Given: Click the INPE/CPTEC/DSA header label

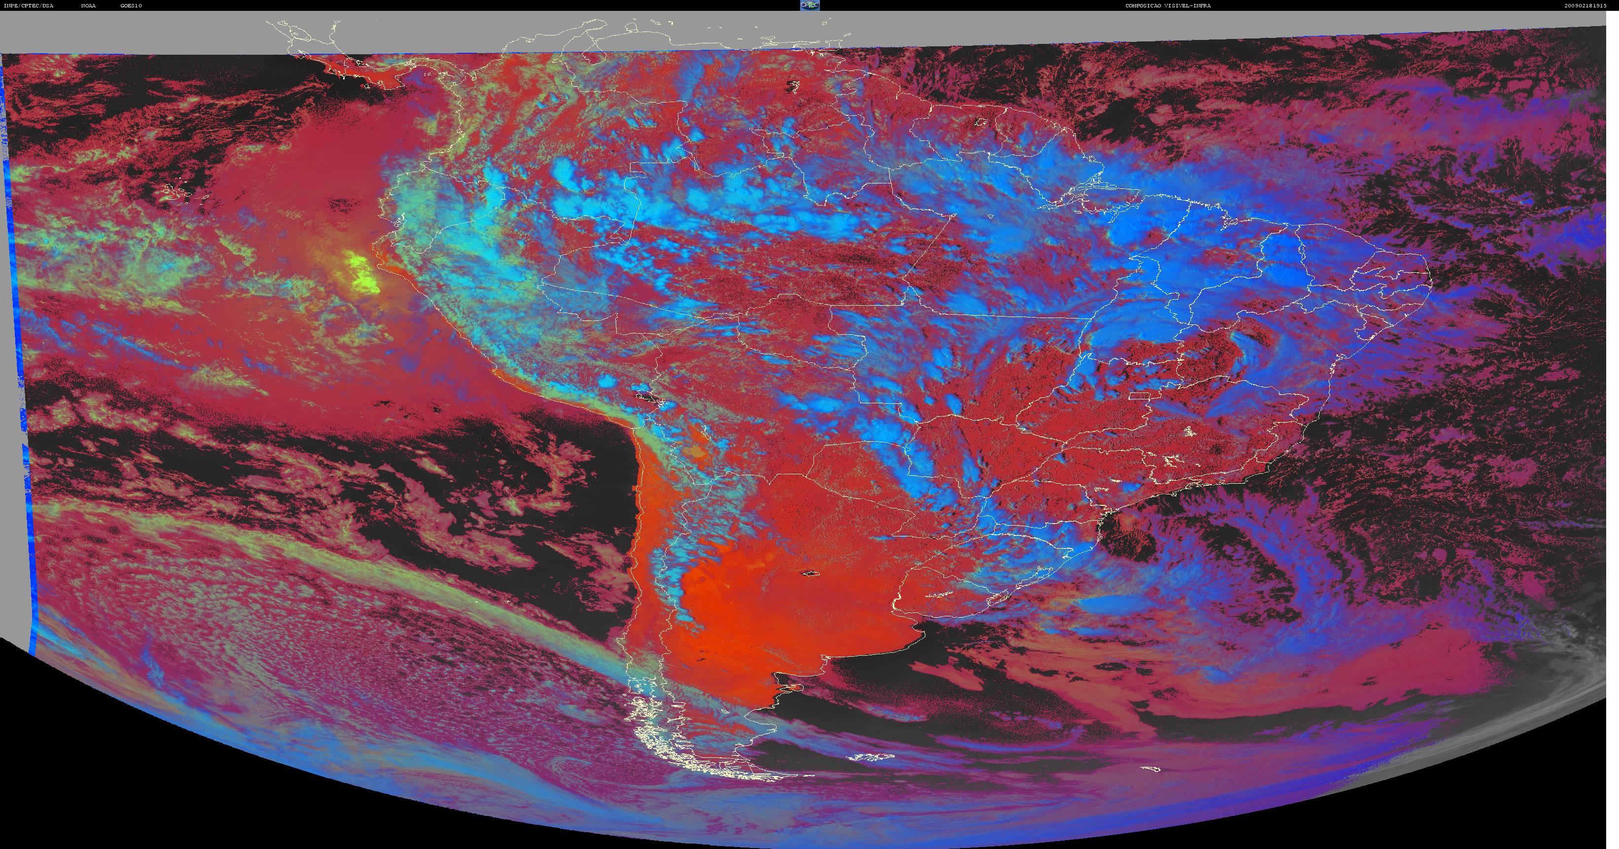Looking at the screenshot, I should pos(28,5).
